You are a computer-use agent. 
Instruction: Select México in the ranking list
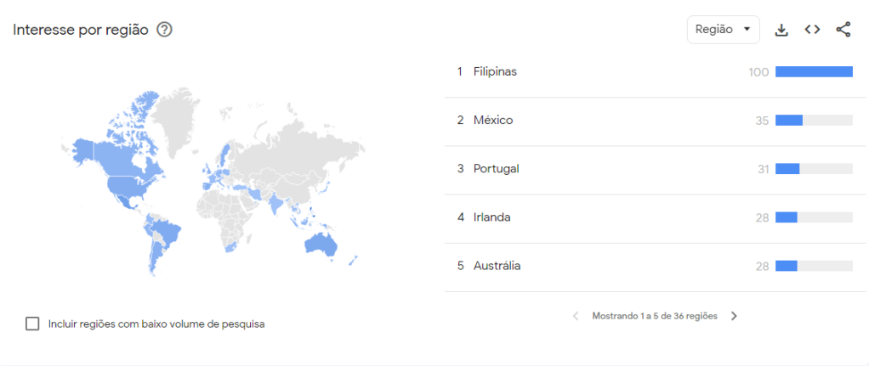point(493,121)
